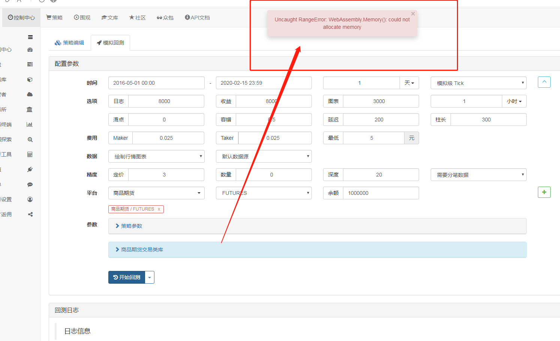The image size is (560, 341).
Task: Open the 开始回测 split-button arrow
Action: 150,277
